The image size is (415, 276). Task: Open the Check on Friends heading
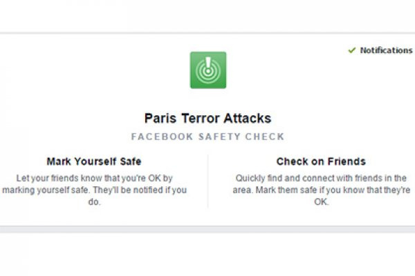[x=321, y=161]
